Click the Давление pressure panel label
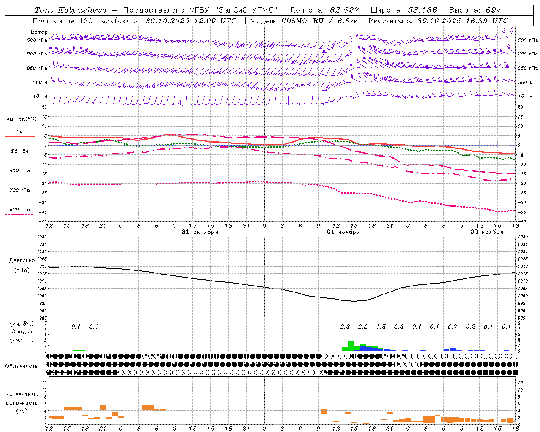The image size is (540, 432). pos(22,261)
